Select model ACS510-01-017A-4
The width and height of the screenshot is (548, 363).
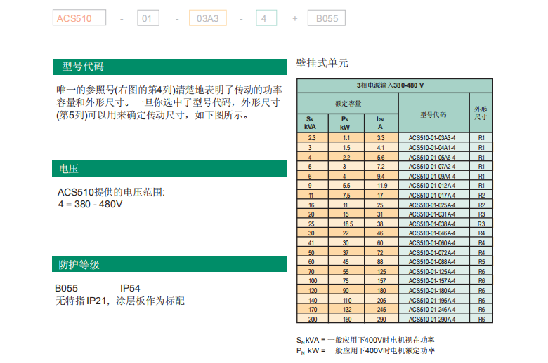[x=432, y=196]
